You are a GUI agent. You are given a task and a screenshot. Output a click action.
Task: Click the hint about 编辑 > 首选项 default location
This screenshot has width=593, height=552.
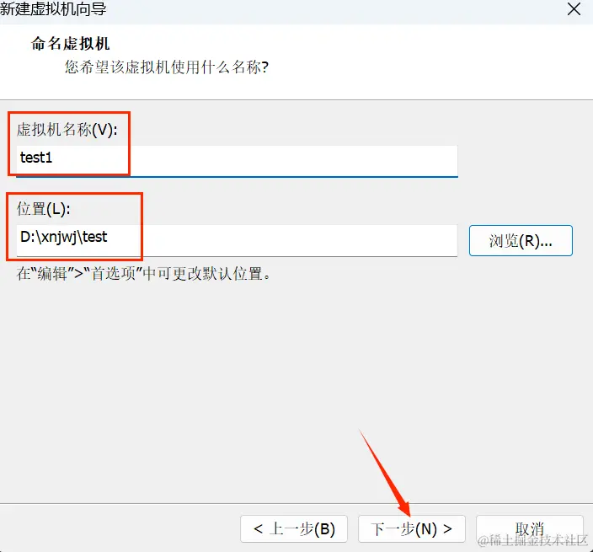[144, 274]
